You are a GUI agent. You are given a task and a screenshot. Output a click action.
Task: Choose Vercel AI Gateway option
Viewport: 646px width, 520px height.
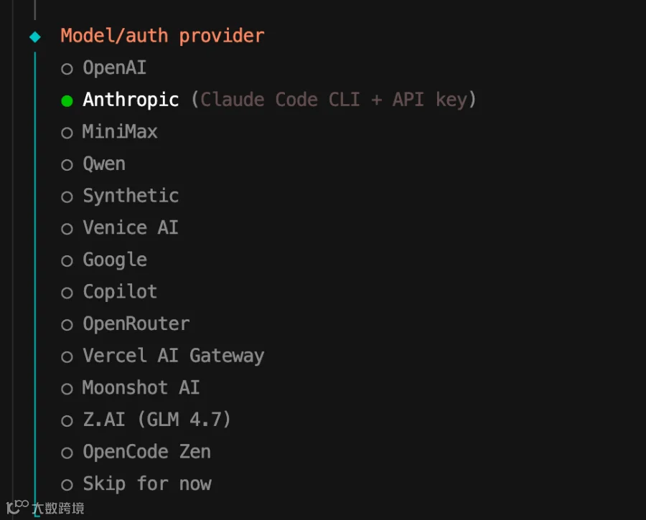pos(162,356)
